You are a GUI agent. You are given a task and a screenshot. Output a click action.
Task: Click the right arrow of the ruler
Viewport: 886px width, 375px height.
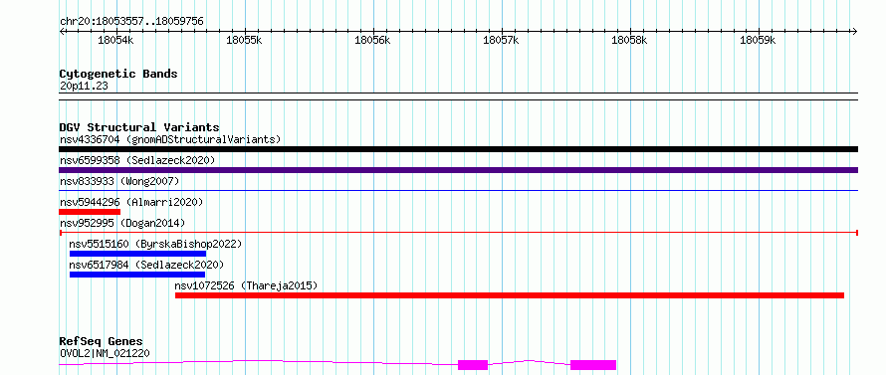pyautogui.click(x=855, y=31)
